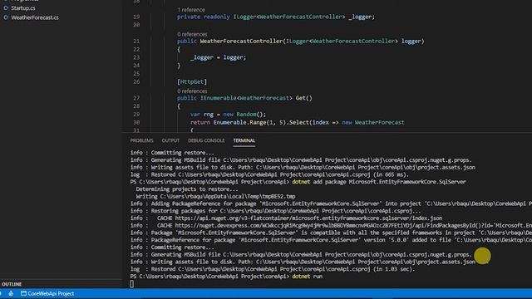This screenshot has width=532, height=299.
Task: Switch to the OUTPUT panel tab
Action: (x=170, y=140)
